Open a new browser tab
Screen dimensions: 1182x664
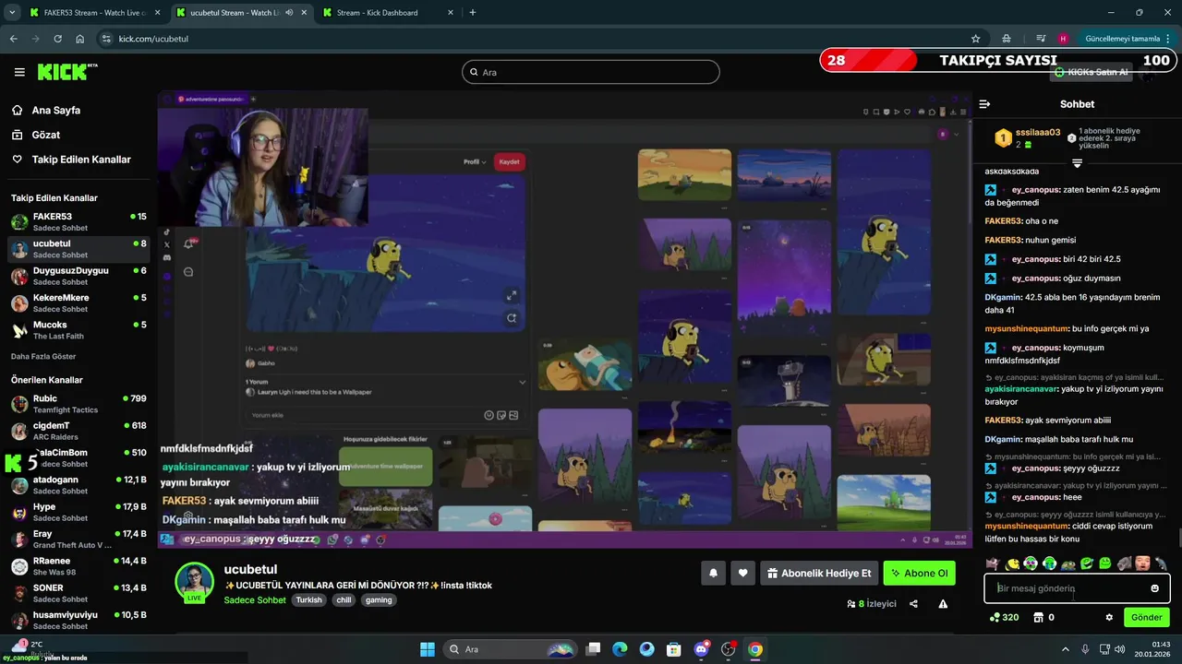pyautogui.click(x=472, y=13)
